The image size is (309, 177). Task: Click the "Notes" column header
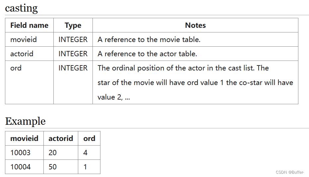tap(195, 25)
